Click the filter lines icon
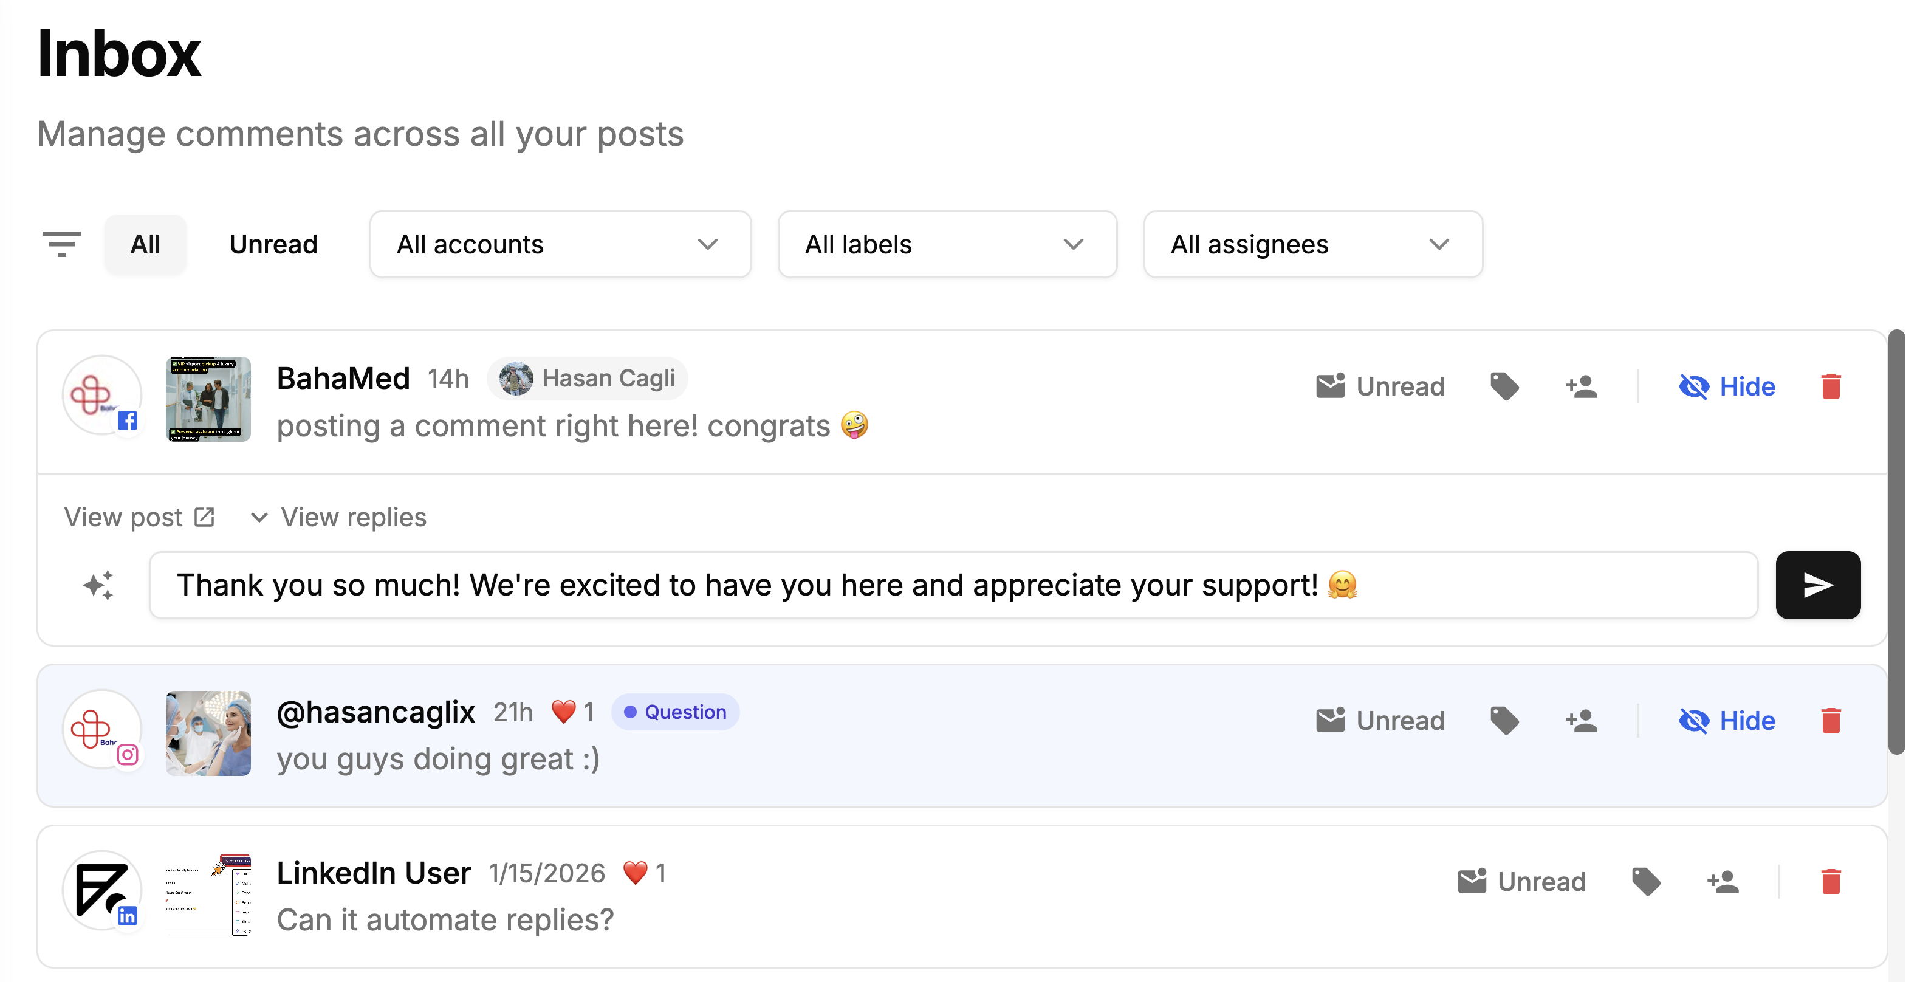This screenshot has height=982, width=1920. [x=62, y=244]
